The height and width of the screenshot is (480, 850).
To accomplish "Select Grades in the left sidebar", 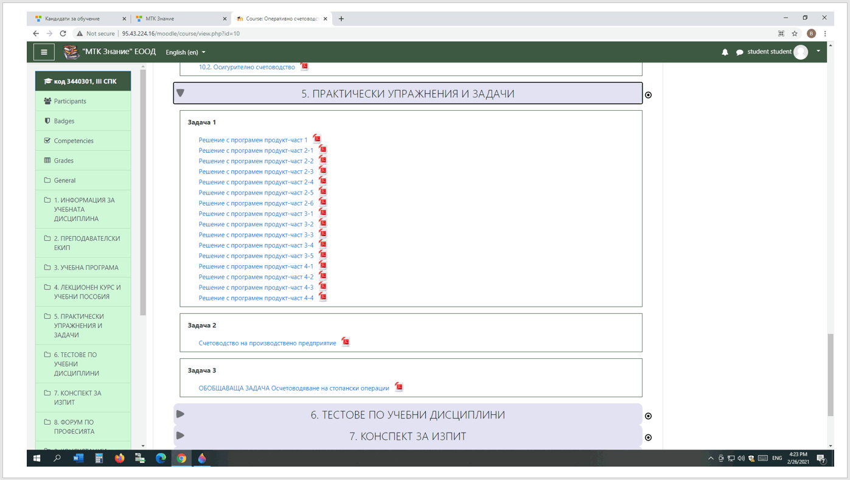I will click(64, 161).
